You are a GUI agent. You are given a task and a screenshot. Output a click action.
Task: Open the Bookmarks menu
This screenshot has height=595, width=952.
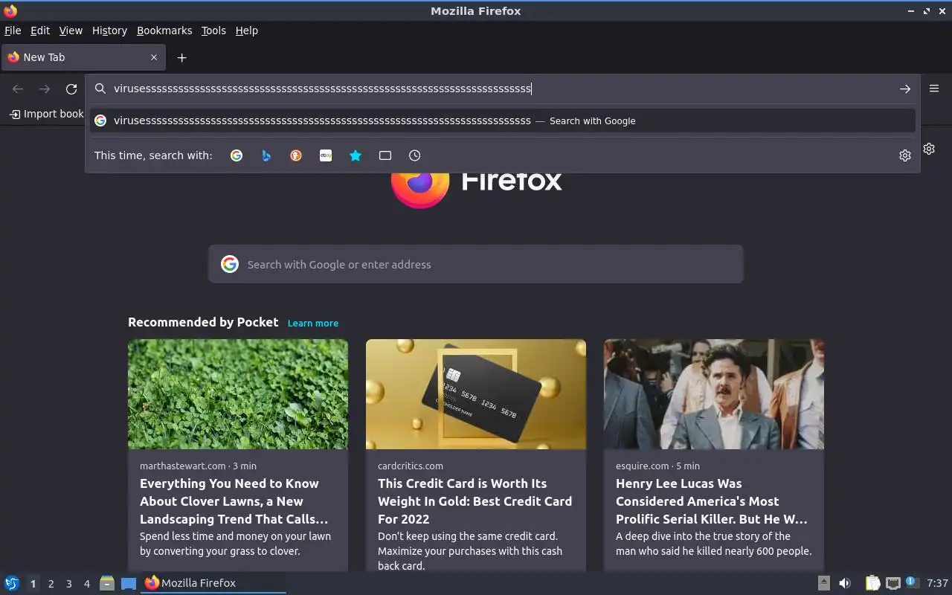pyautogui.click(x=164, y=30)
